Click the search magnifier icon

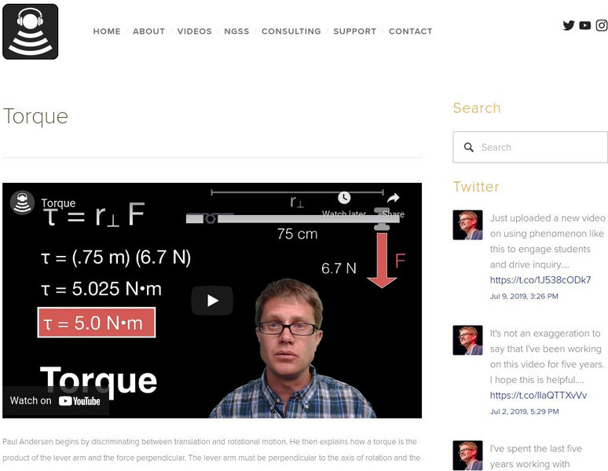point(469,148)
